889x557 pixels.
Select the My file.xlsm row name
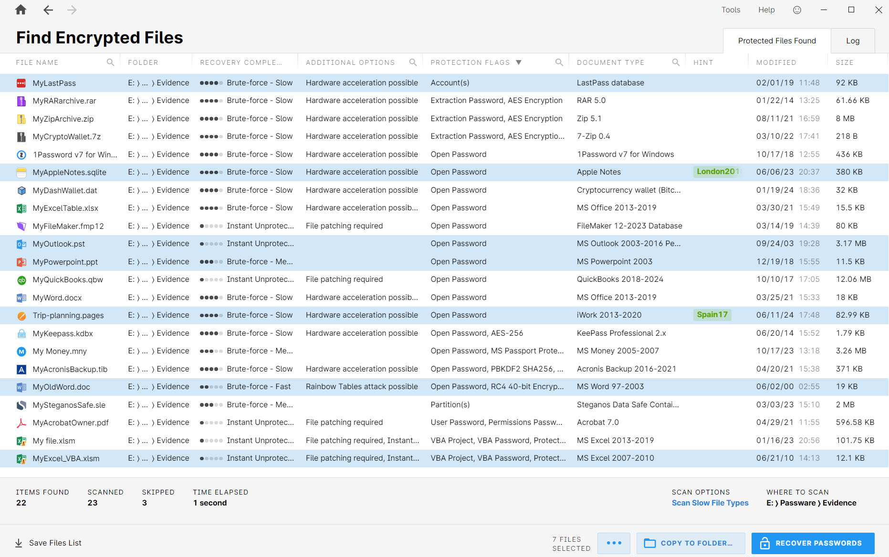pyautogui.click(x=54, y=441)
